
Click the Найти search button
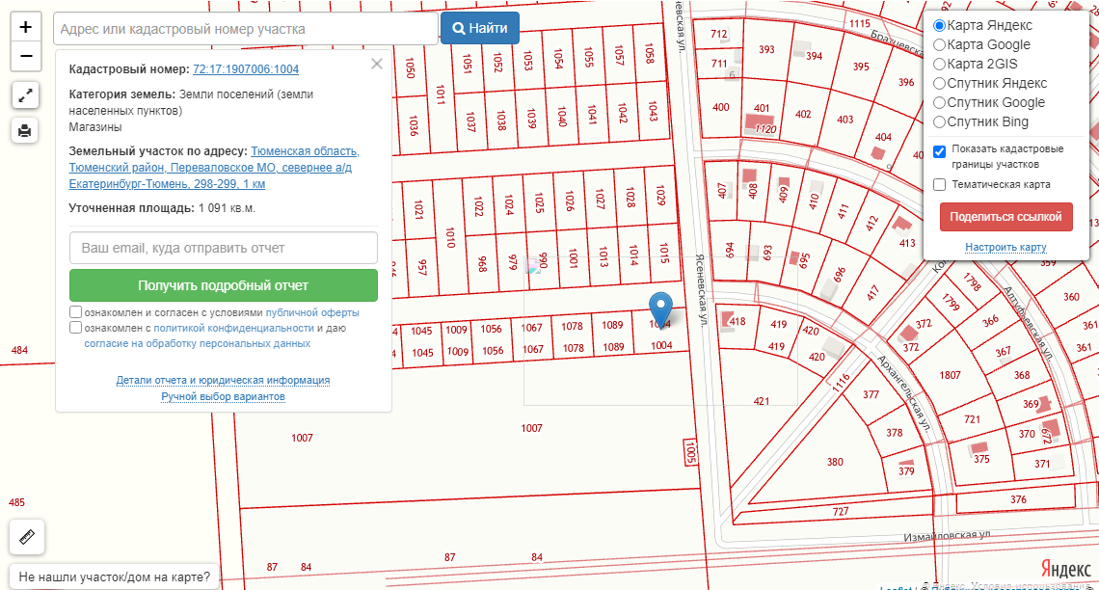(480, 28)
